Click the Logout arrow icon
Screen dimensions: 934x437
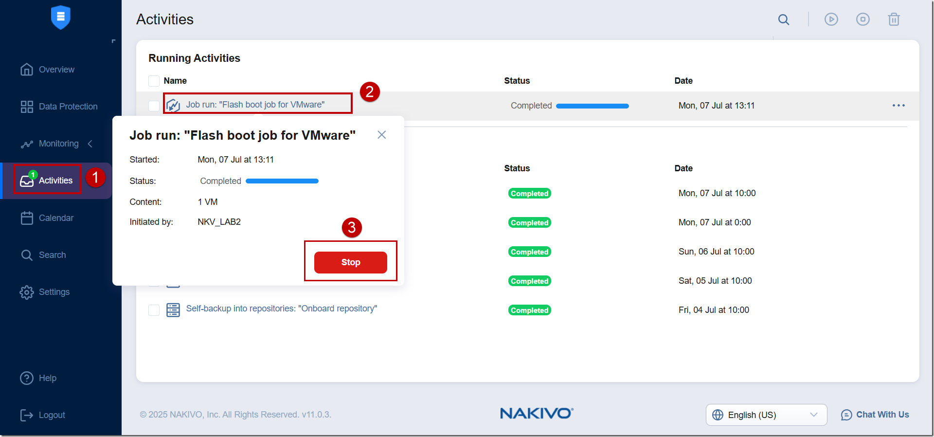point(26,415)
